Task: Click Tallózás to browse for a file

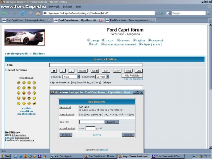Action: pyautogui.click(x=112, y=122)
